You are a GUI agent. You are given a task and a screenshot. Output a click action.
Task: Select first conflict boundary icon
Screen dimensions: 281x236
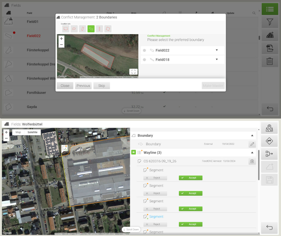point(66,29)
